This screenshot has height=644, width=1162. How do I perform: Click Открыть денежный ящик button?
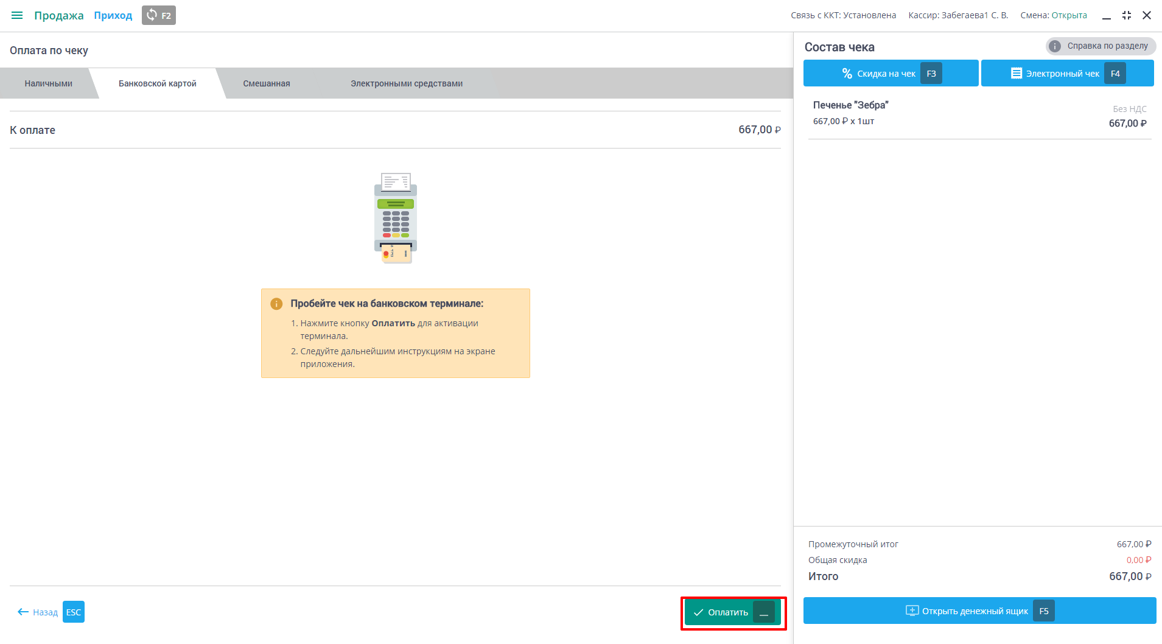pos(980,611)
